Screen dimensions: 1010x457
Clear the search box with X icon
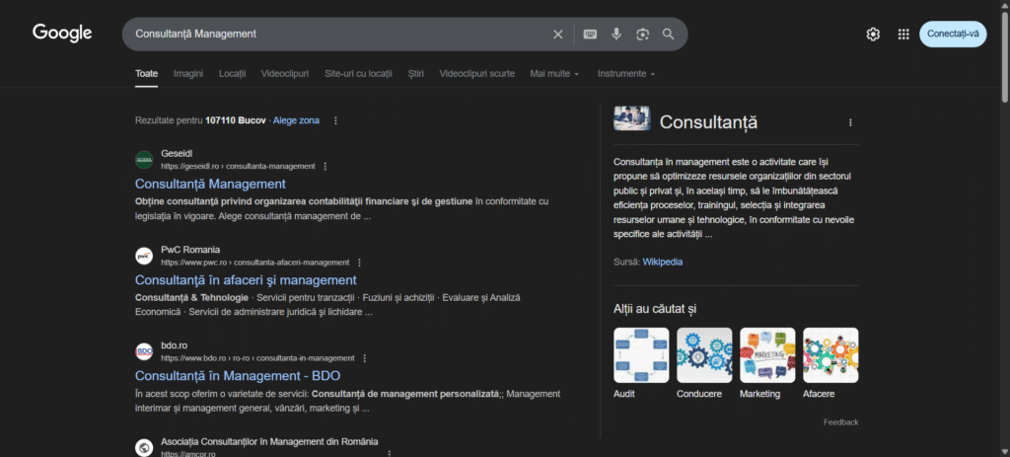coord(558,35)
